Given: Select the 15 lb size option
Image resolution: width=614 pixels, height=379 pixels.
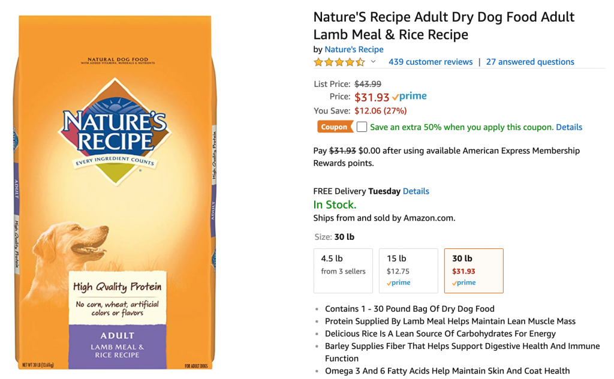Looking at the screenshot, I should (x=408, y=270).
